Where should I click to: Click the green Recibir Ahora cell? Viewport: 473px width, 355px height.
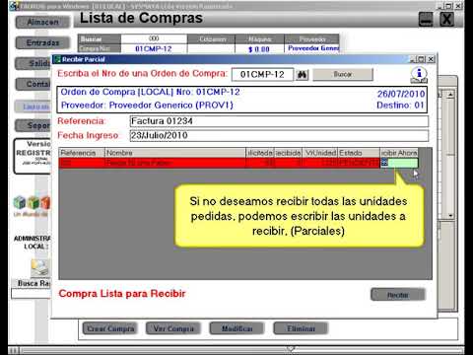[399, 163]
